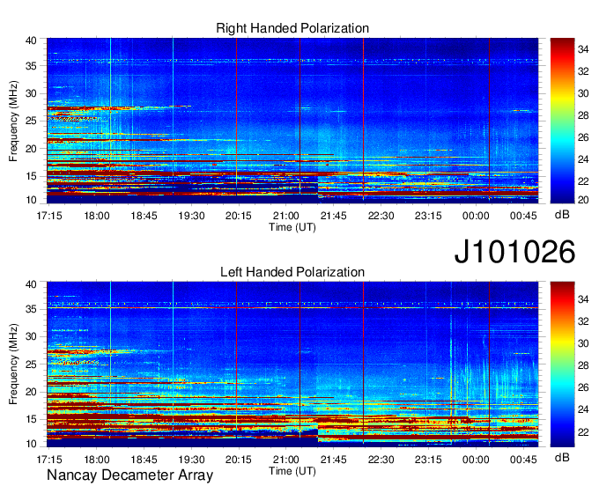The image size is (599, 486).
Task: Click the dB label under bottom colorbar
Action: point(562,458)
